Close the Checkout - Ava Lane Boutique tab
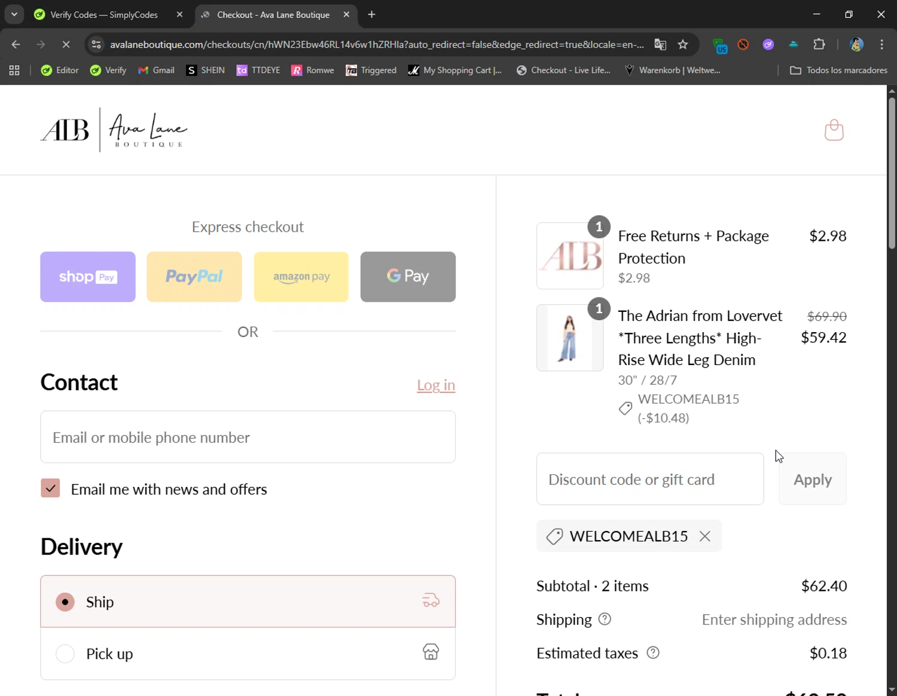This screenshot has width=897, height=696. pos(346,15)
